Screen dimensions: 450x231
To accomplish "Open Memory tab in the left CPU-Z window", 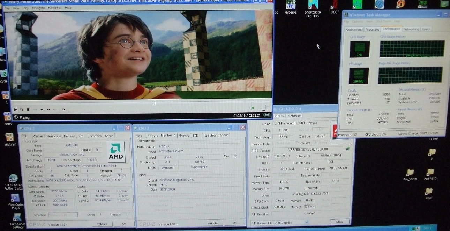I will point(69,136).
